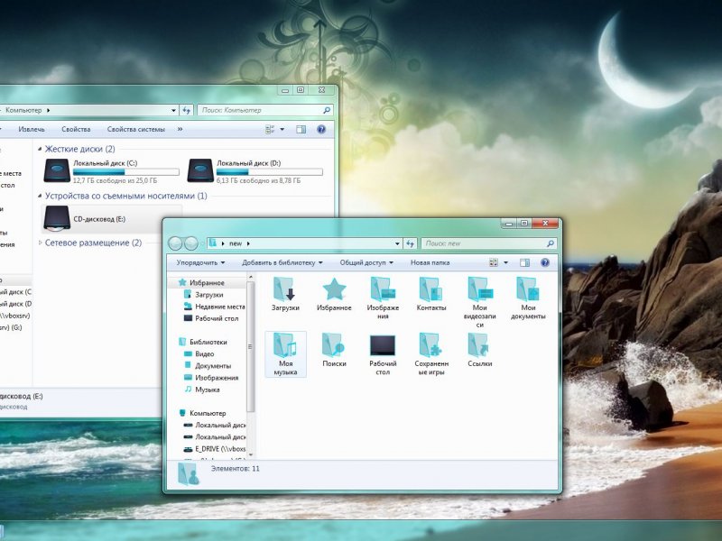Open the Избранное star folder icon
Viewport: 722px width, 541px height.
coord(334,289)
